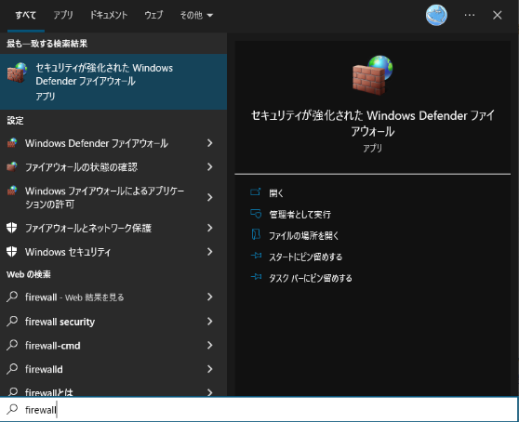Click magnifier icon beside firewall security
This screenshot has height=422, width=519.
[12, 321]
